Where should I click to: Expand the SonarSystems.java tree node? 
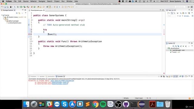coord(7,23)
